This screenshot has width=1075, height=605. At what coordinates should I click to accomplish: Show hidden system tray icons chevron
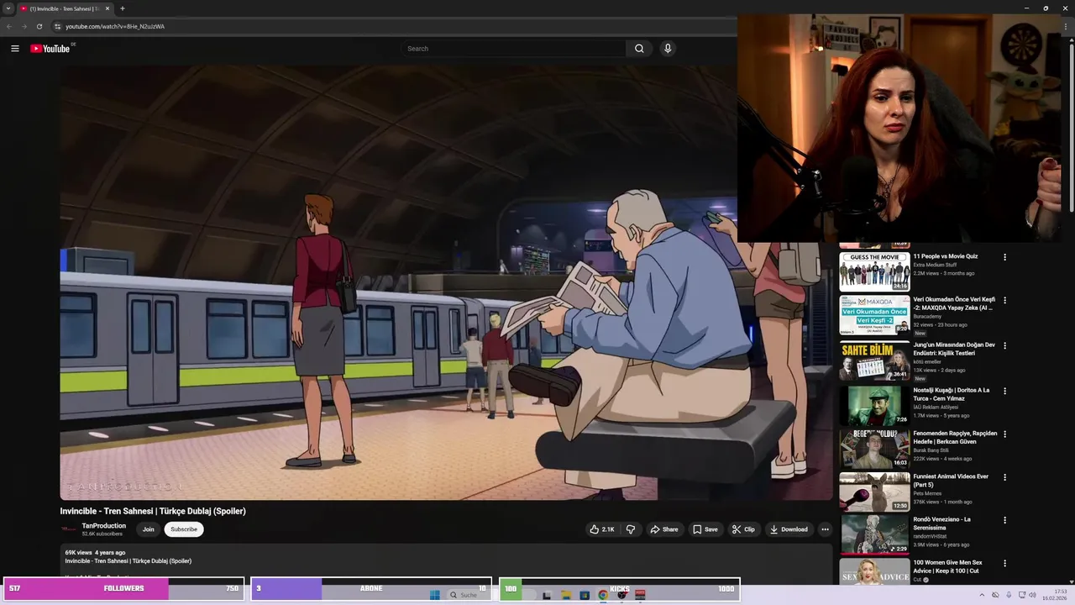click(982, 595)
